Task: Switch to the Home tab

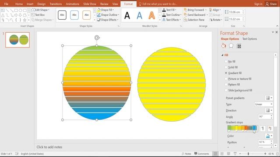Action: click(19, 4)
